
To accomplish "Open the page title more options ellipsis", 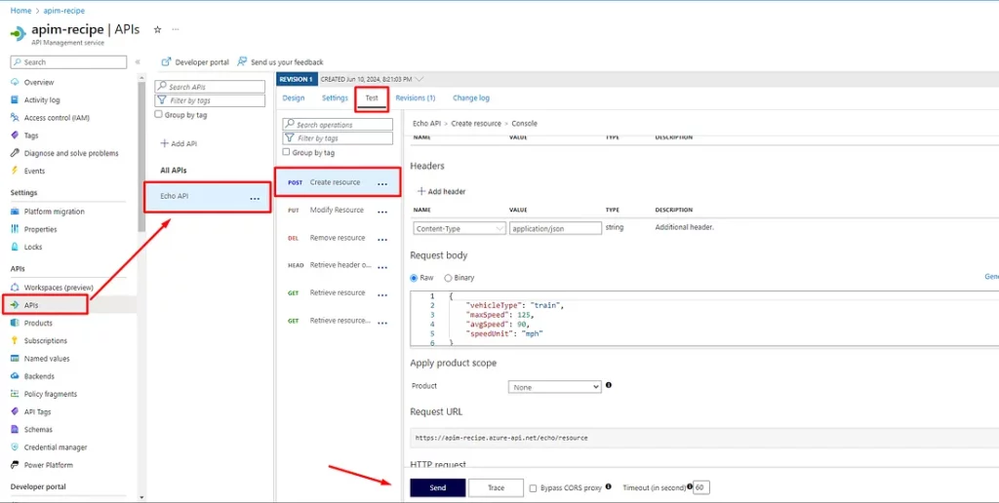I will coord(176,29).
